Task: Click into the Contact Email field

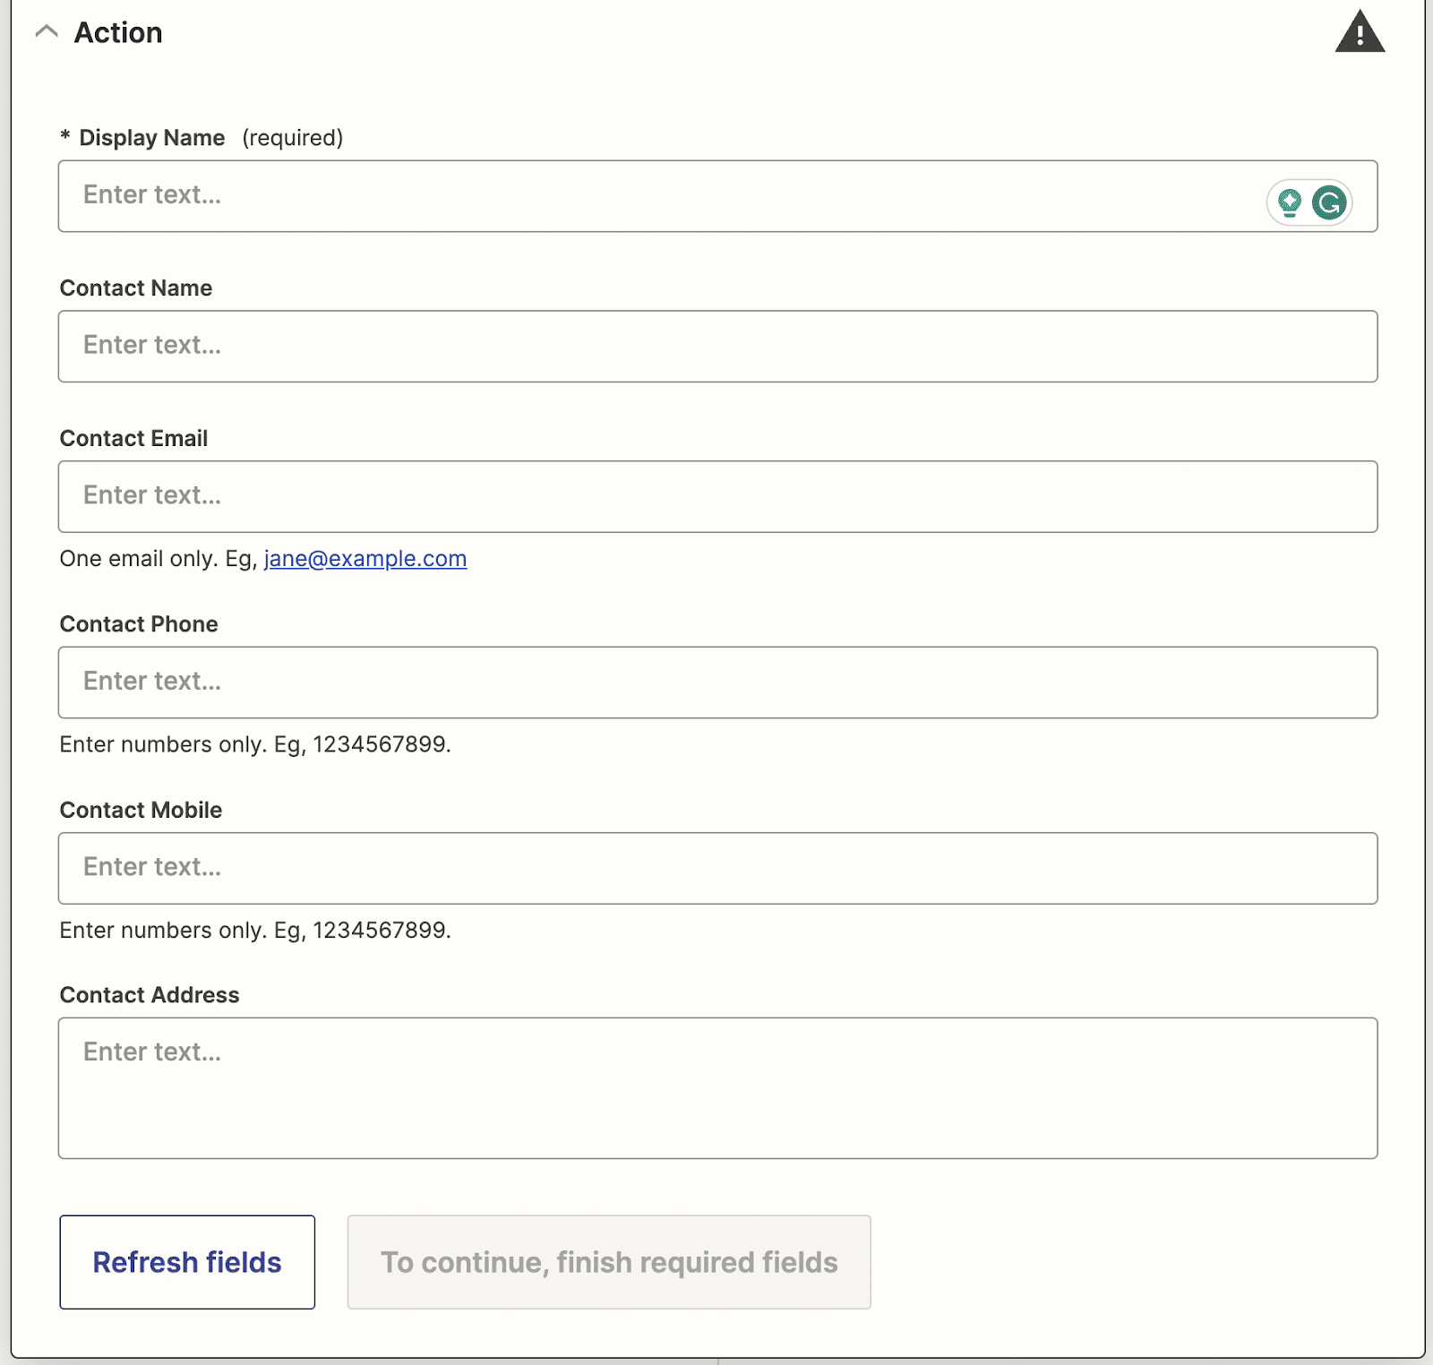Action: (x=717, y=497)
